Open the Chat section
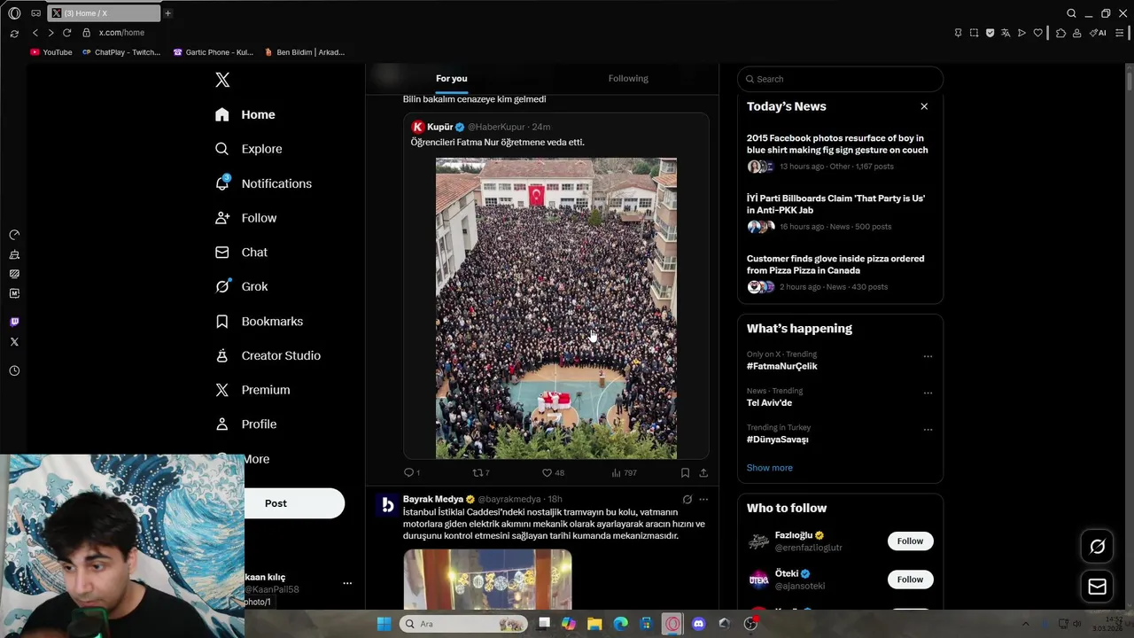Screen dimensions: 1134x638 point(241,253)
